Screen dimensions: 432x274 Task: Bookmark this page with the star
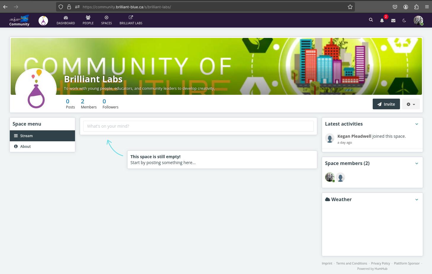click(350, 7)
